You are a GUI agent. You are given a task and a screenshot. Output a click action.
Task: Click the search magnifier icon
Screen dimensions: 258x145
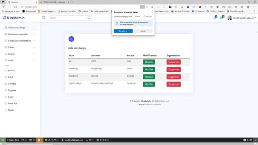coord(89,18)
